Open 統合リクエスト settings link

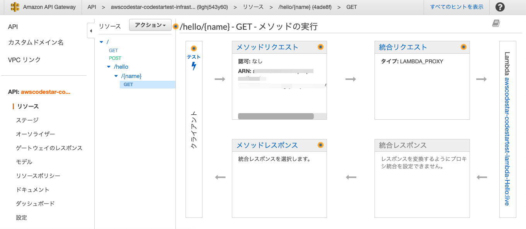coord(403,47)
